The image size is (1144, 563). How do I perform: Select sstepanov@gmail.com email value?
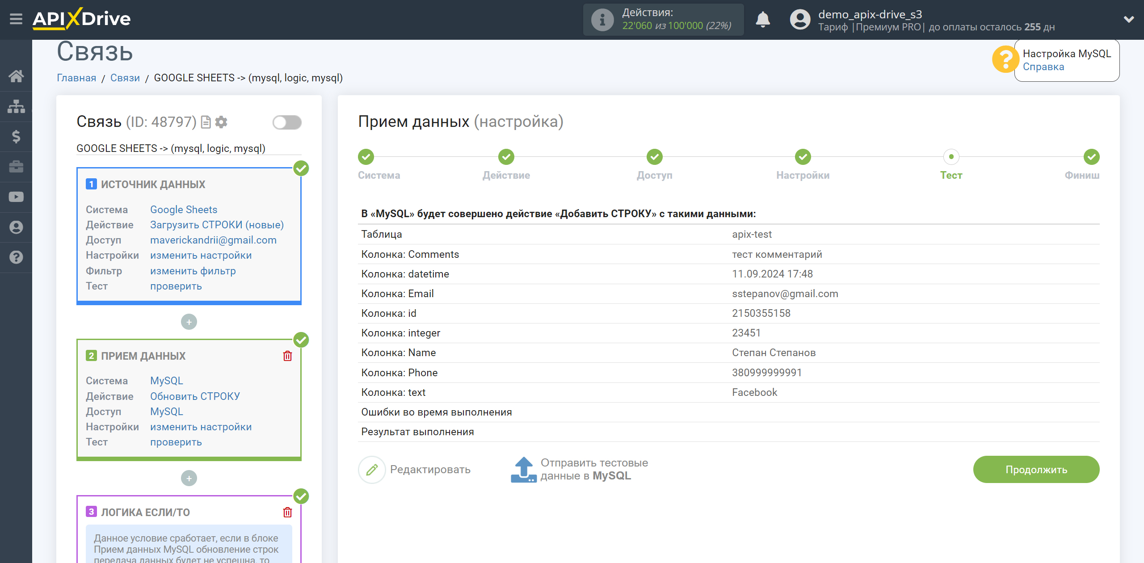[x=785, y=294]
